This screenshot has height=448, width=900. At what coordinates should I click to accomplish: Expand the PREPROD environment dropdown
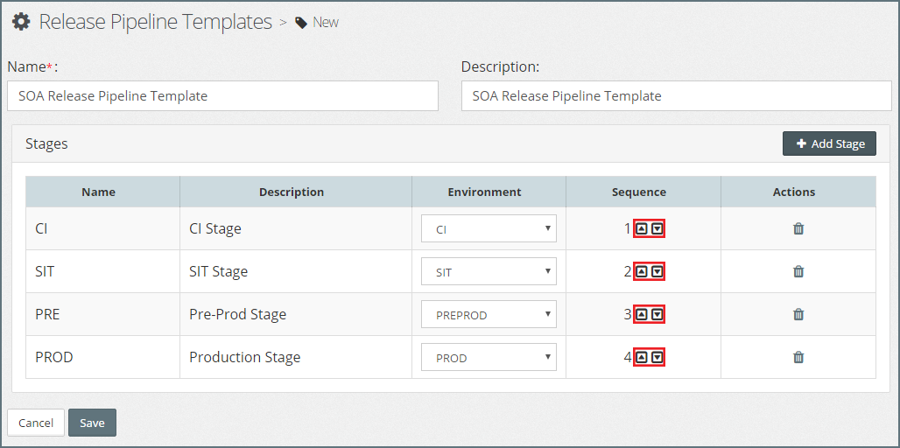[x=489, y=314]
